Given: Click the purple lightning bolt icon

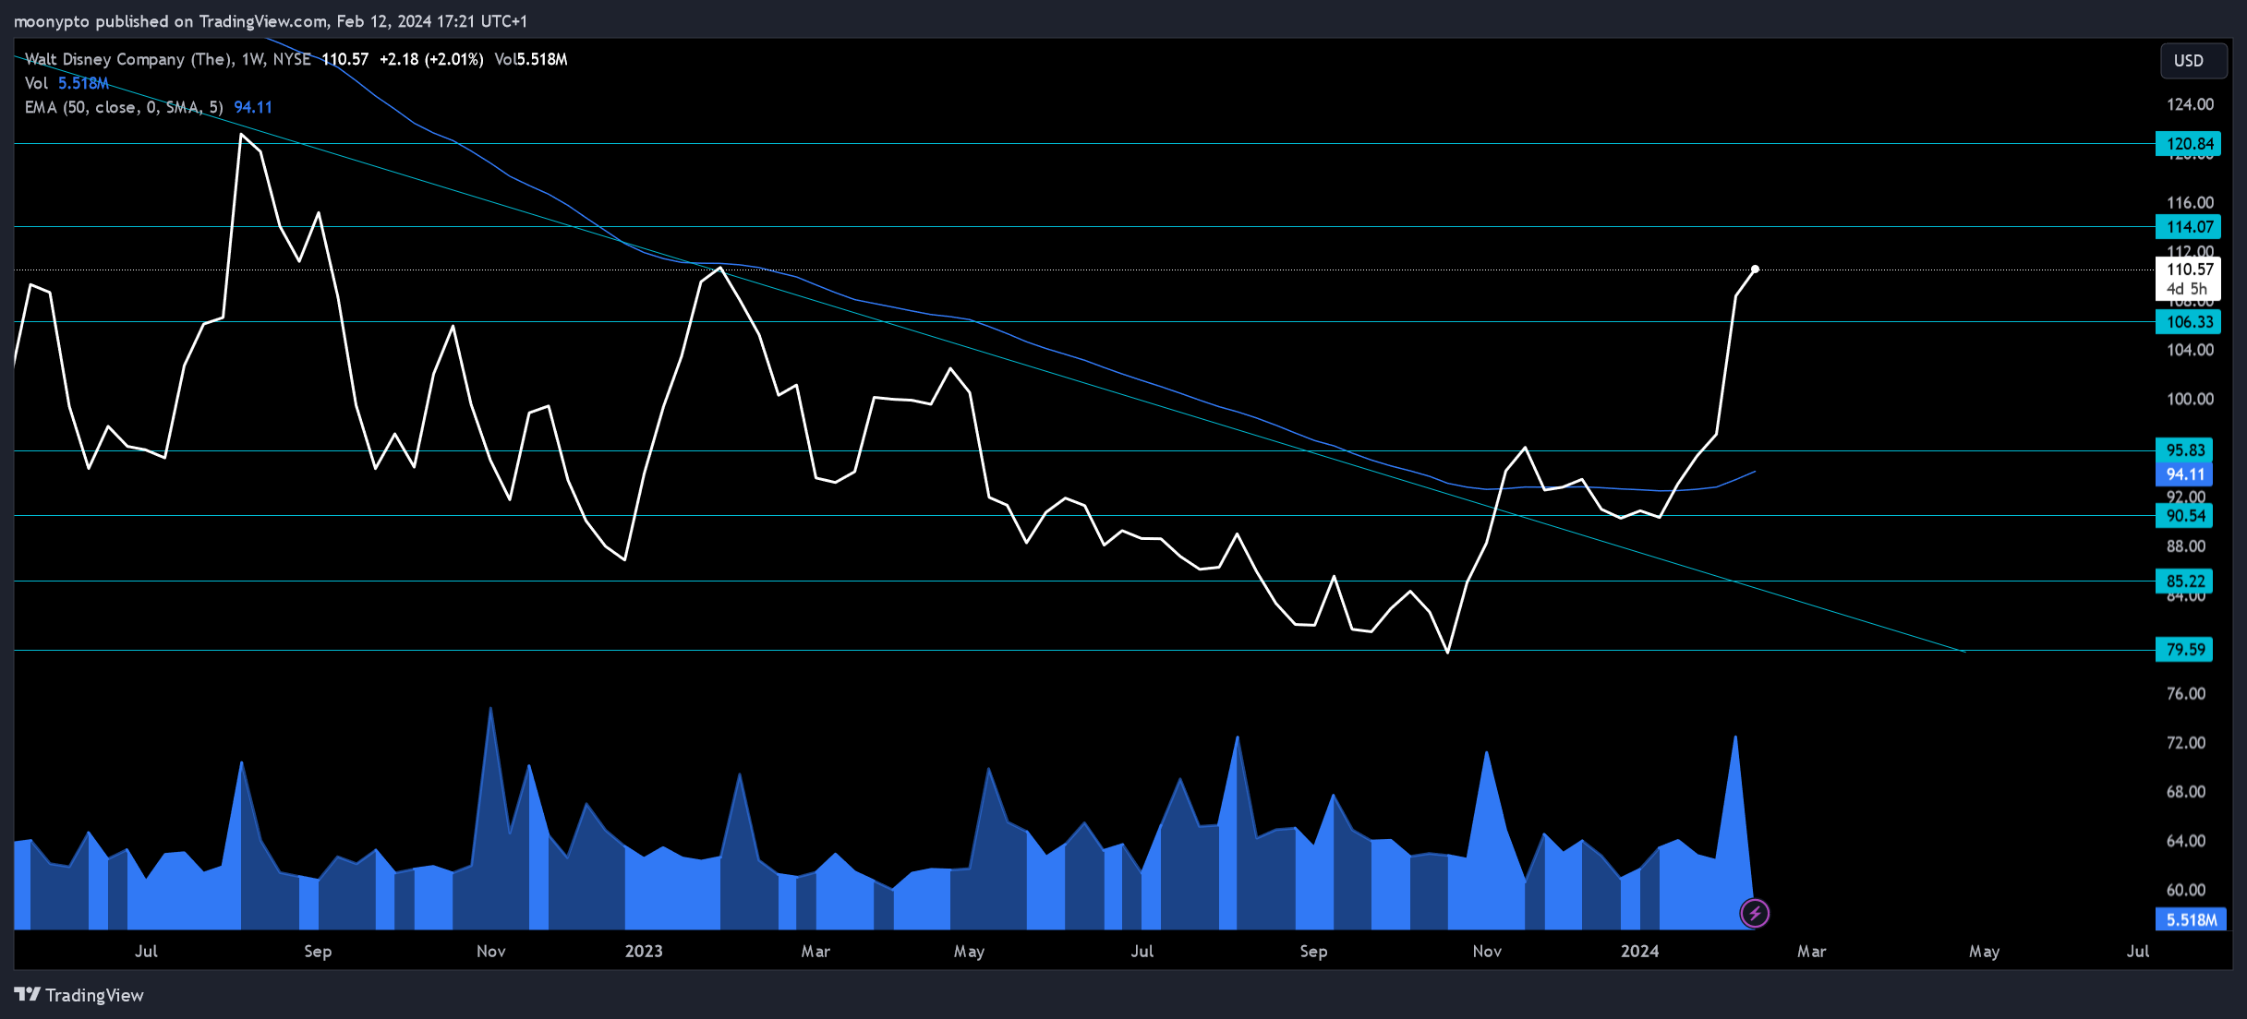Looking at the screenshot, I should click(x=1754, y=914).
